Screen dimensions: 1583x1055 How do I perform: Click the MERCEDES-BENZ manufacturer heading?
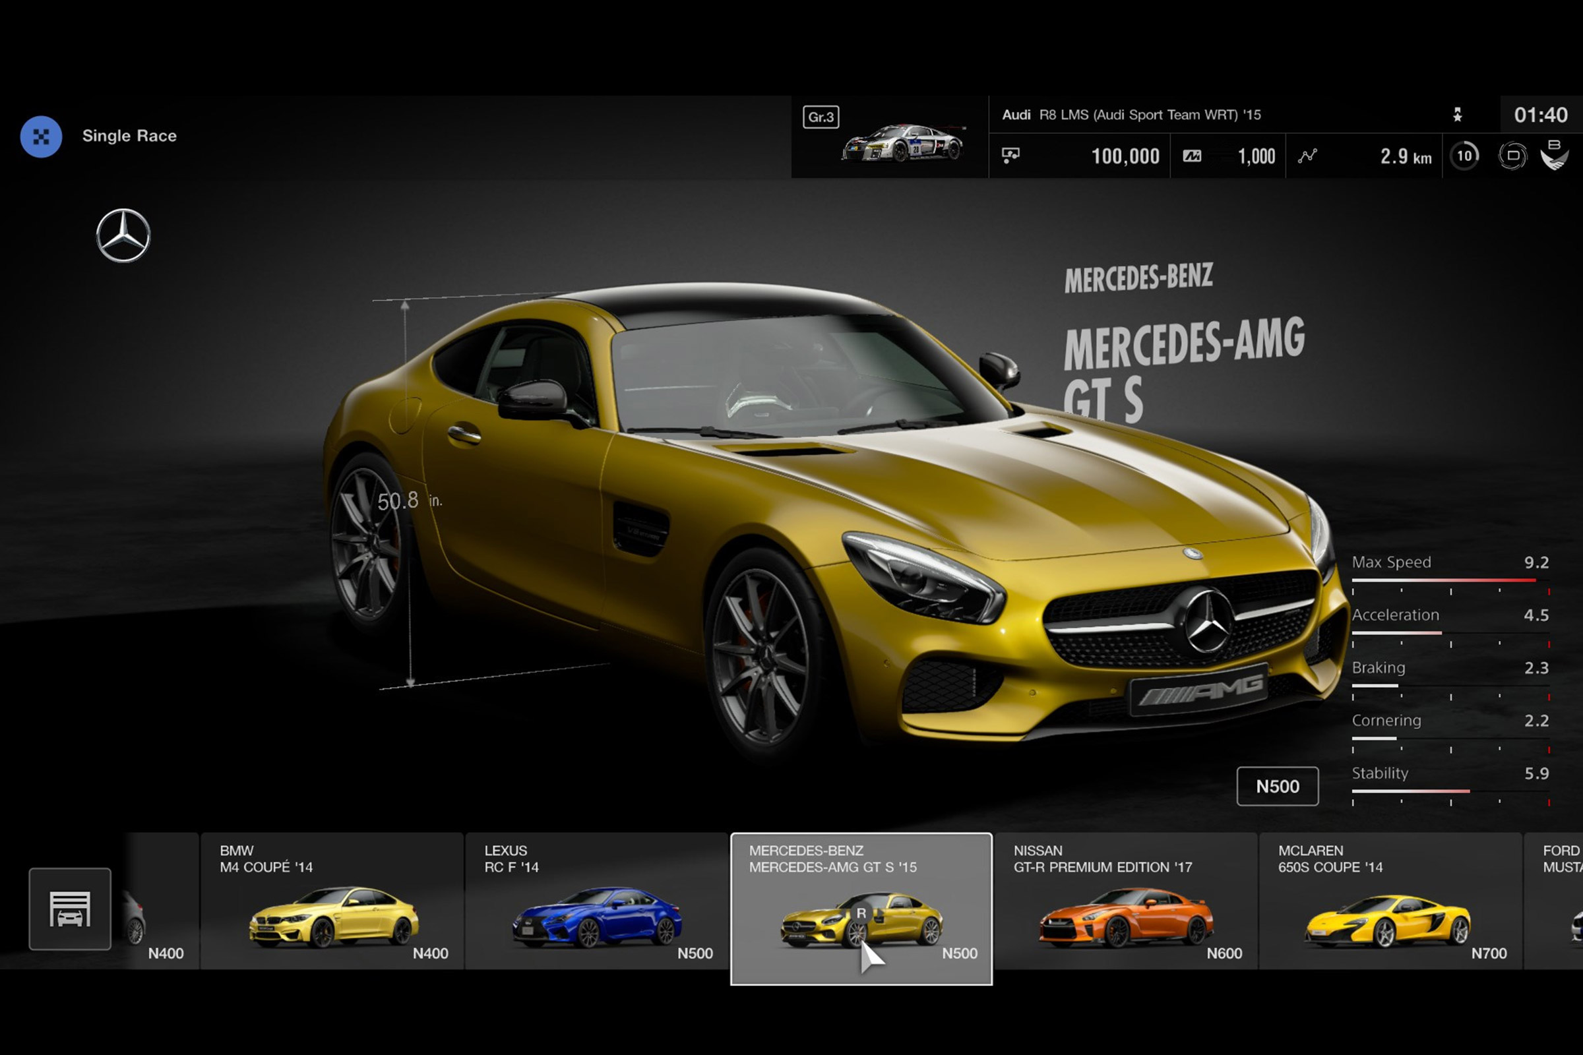[x=1139, y=278]
